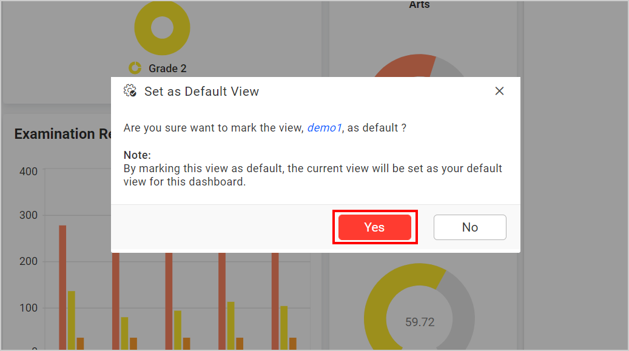Click Yes to set demo1 as default
This screenshot has width=629, height=351.
[374, 227]
